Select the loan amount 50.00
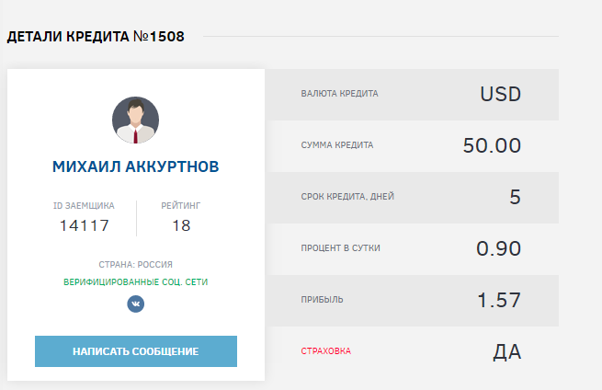 pyautogui.click(x=492, y=145)
